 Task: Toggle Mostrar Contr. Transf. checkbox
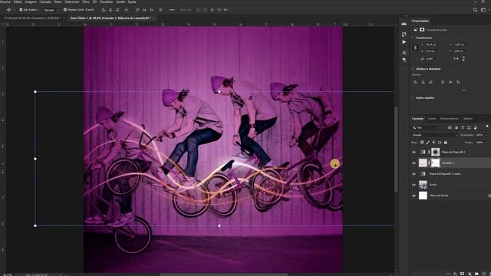pyautogui.click(x=65, y=10)
